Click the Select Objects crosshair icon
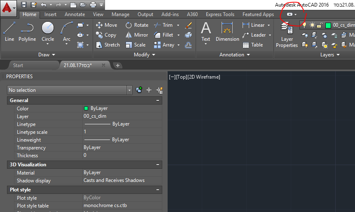 149,90
